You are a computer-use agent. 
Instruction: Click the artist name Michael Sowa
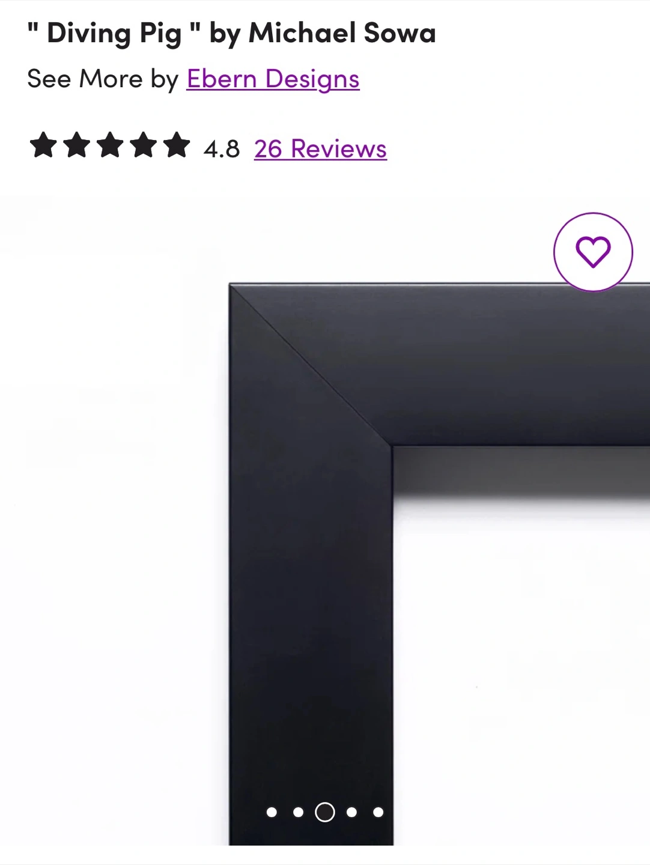tap(342, 32)
